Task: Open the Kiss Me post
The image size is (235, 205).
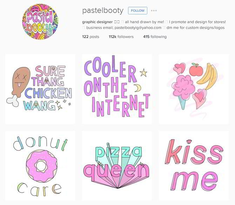Action: [194, 166]
